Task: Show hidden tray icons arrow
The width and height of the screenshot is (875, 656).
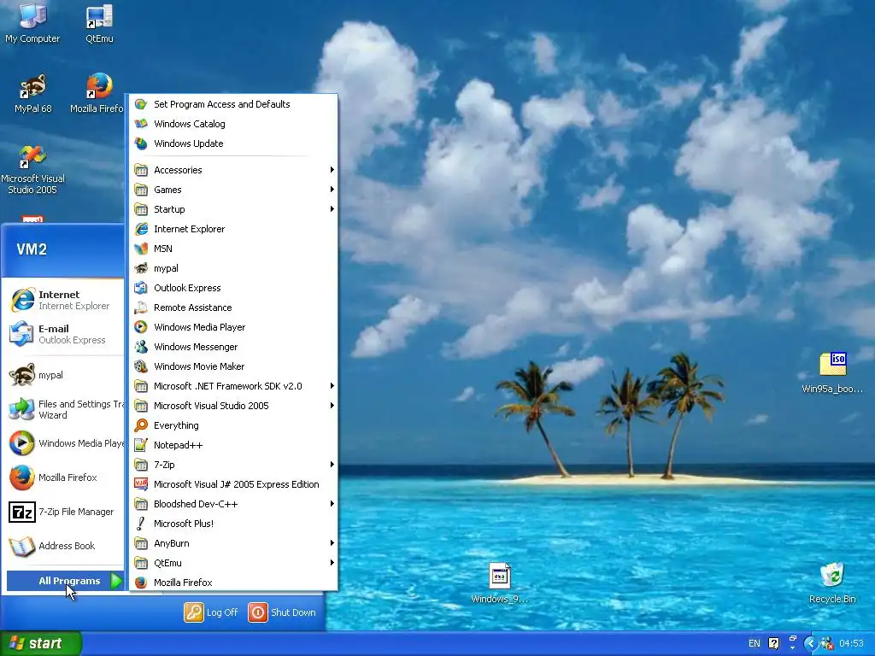Action: coord(811,644)
